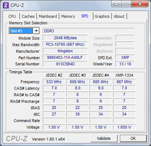Viewport: 151px width, 146px height.
Task: Click the Module Size label
Action: point(29,38)
